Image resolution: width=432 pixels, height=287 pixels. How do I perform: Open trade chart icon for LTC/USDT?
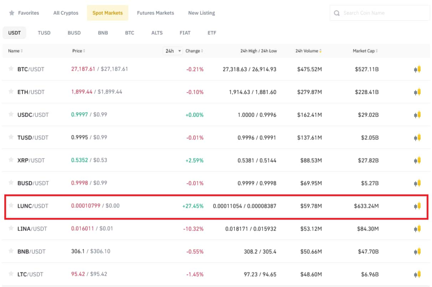coord(417,274)
